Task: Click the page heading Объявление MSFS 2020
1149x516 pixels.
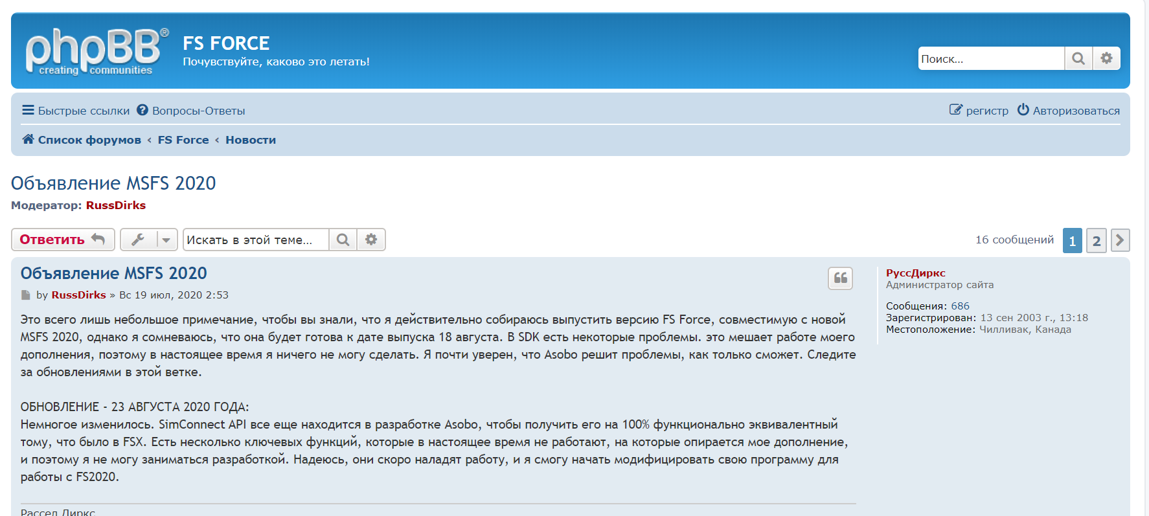Action: coord(113,183)
